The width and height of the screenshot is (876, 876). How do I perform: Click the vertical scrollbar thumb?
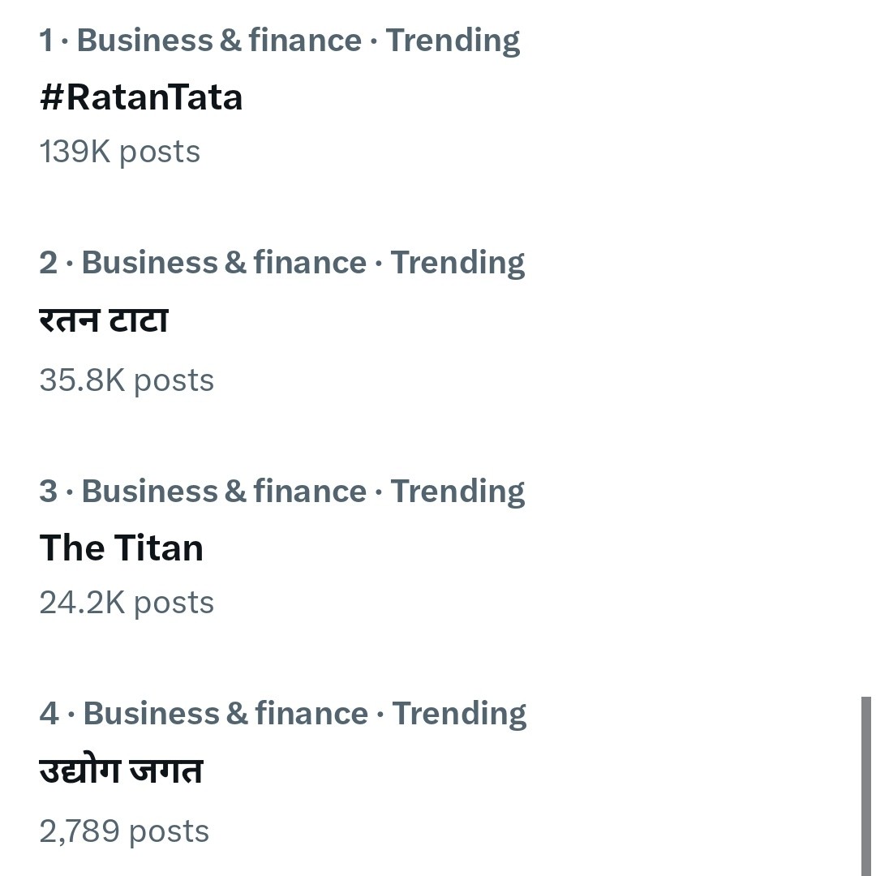tap(865, 785)
